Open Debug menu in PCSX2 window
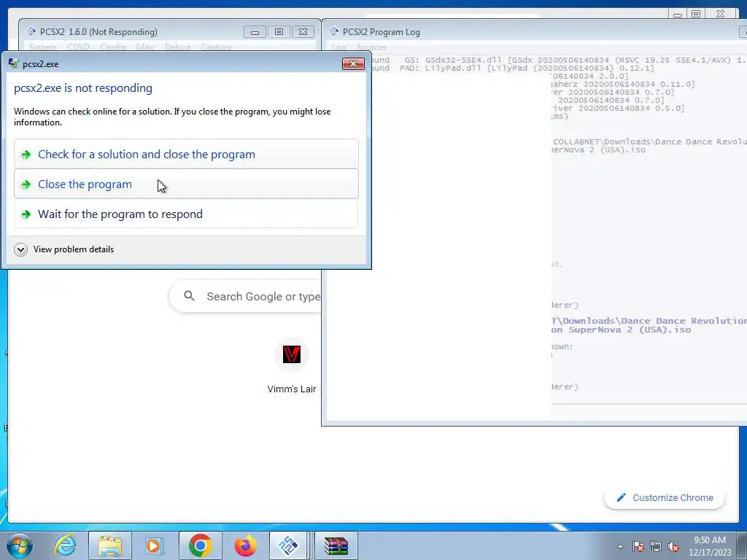The image size is (747, 560). 177,47
